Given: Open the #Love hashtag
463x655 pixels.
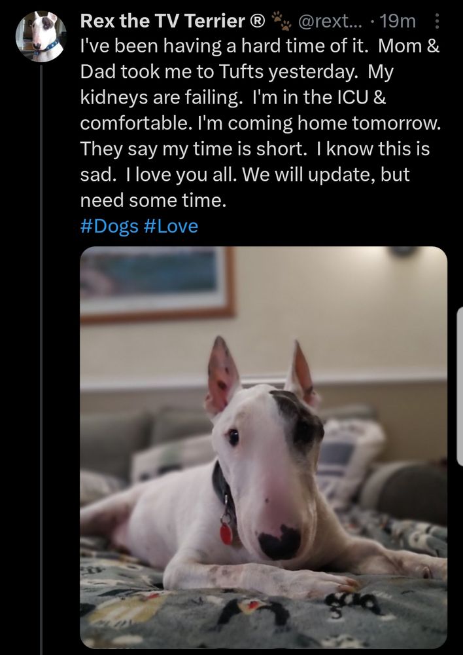Looking at the screenshot, I should [x=171, y=227].
